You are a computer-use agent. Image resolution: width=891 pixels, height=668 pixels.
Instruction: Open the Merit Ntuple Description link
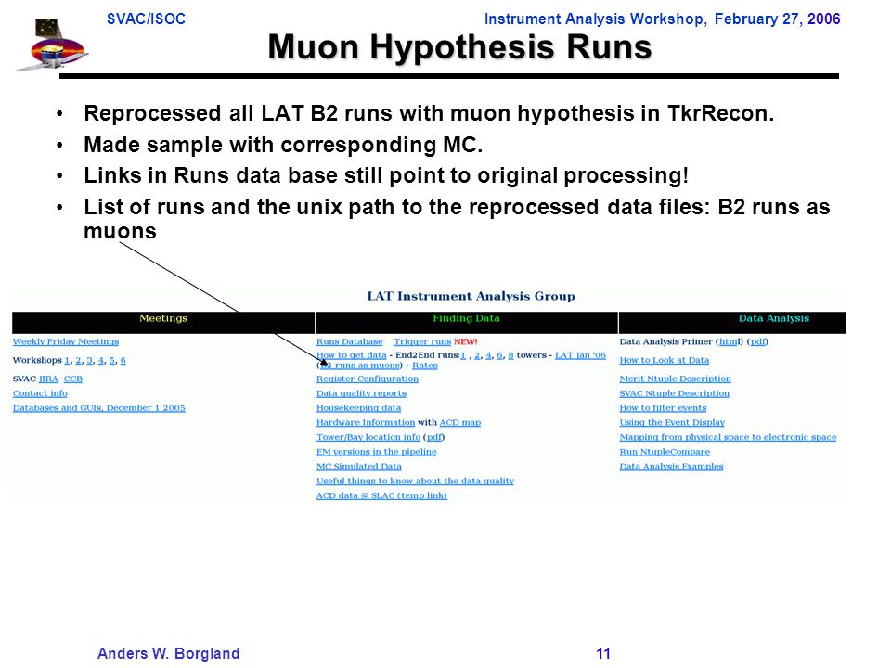(x=675, y=379)
